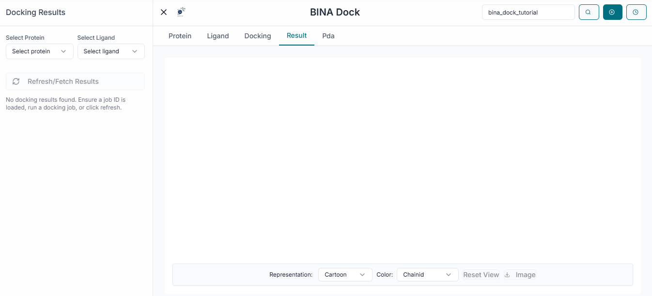Switch to the Protein tab
The width and height of the screenshot is (652, 296).
click(x=180, y=36)
